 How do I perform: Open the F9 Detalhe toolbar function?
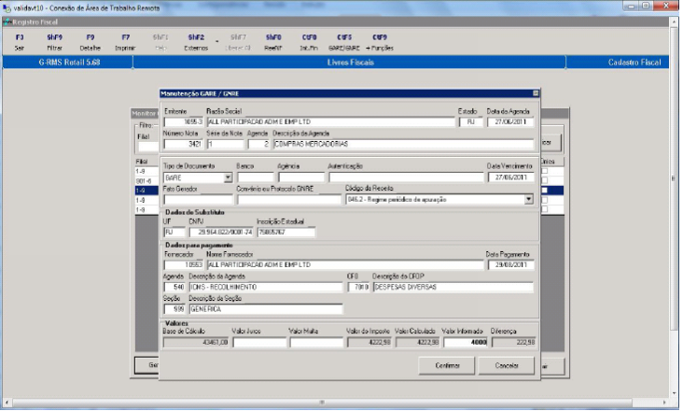point(90,41)
